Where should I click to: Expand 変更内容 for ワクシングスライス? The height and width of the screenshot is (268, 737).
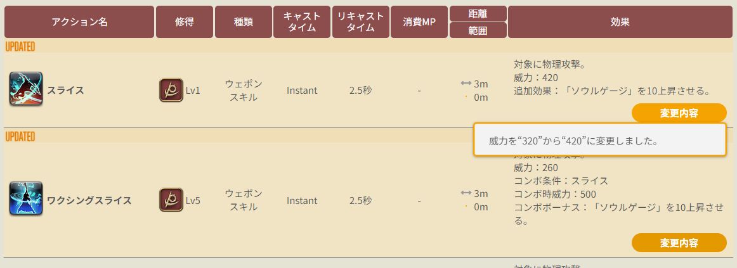point(679,243)
